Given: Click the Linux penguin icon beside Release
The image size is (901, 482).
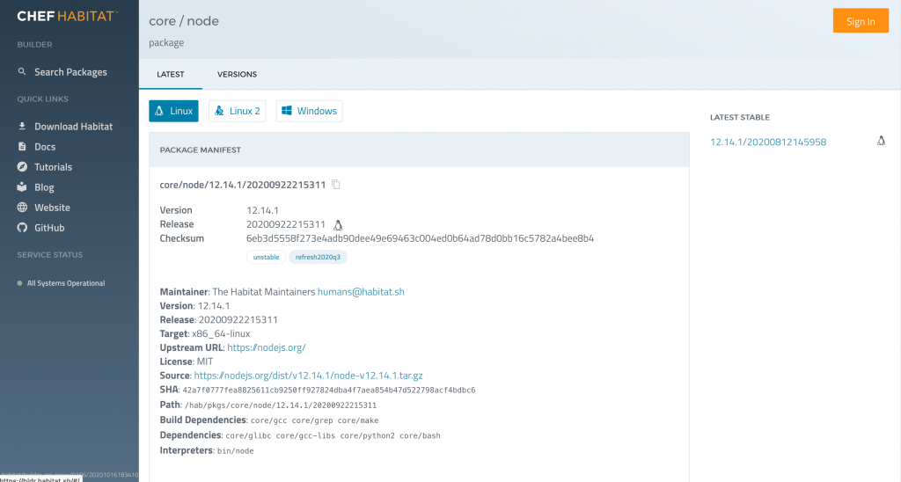Looking at the screenshot, I should (x=338, y=224).
